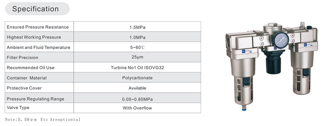Click the 5~60℃ temperature value
Screen dimensions: 324x126
coord(138,48)
